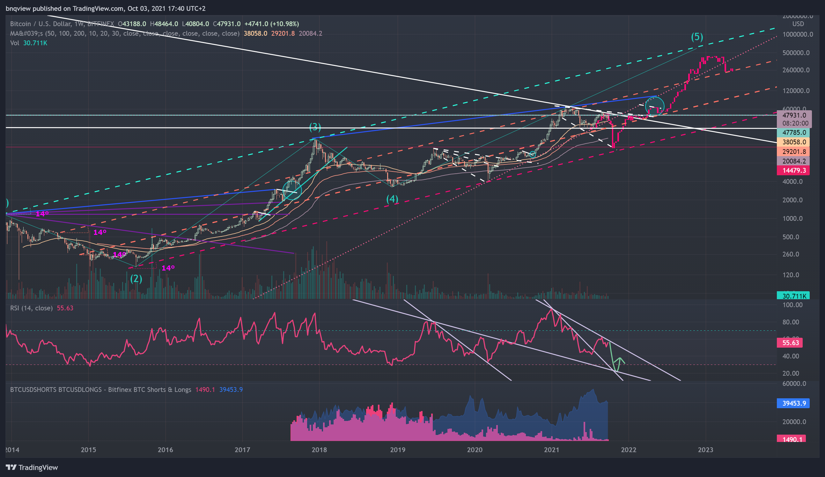Click the current price label 47931.0
This screenshot has width=825, height=477.
coord(794,115)
